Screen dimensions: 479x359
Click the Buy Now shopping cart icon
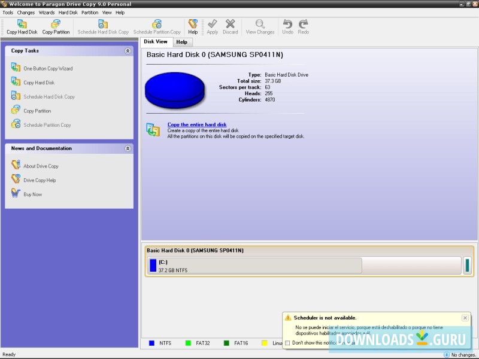tap(16, 193)
